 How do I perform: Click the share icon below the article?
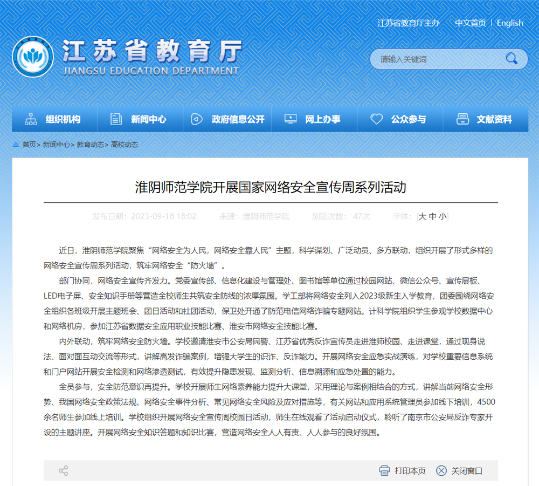click(63, 470)
